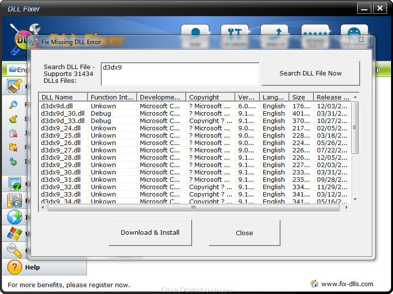
Task: Select the d3dx9_30.dll row
Action: coord(195,172)
